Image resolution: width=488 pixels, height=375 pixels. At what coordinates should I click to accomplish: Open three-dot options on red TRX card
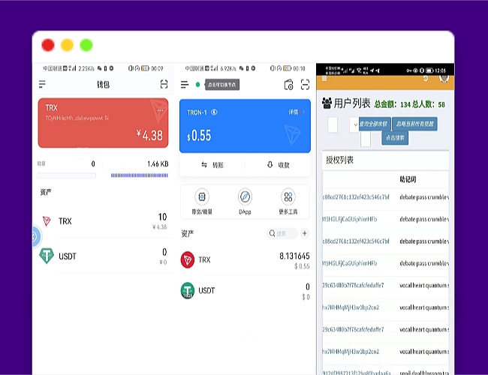(159, 110)
